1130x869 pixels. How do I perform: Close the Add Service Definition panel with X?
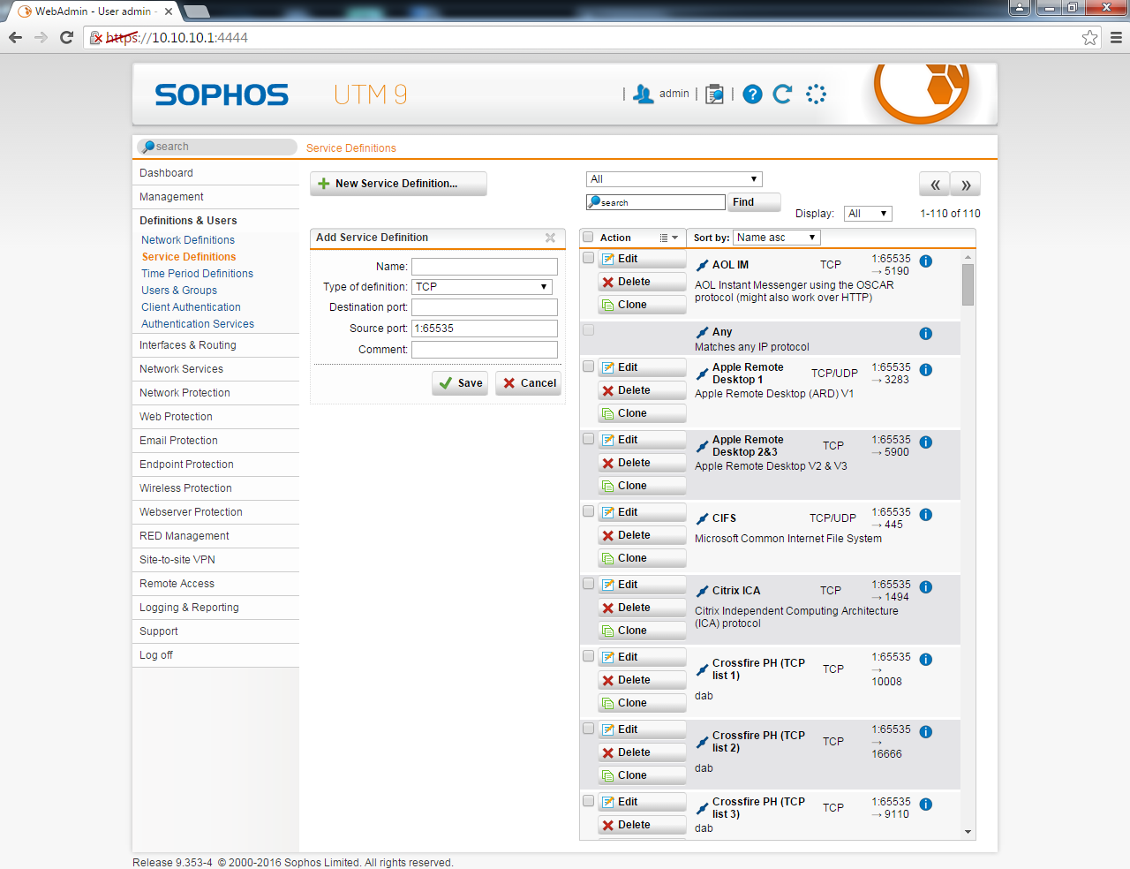[550, 238]
